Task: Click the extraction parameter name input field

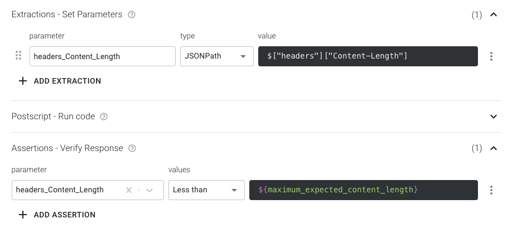Action: [x=102, y=56]
